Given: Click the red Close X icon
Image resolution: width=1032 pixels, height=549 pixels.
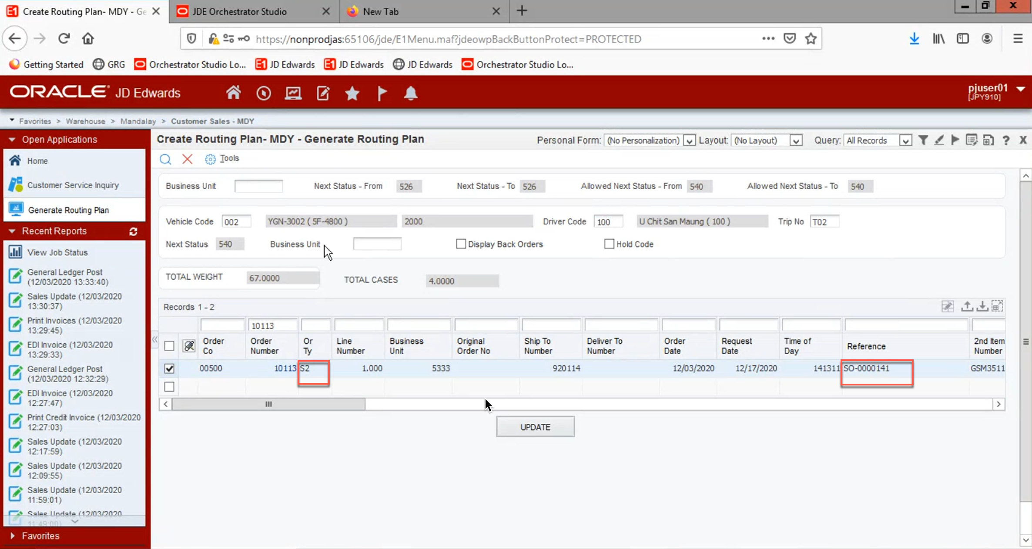Looking at the screenshot, I should [187, 159].
